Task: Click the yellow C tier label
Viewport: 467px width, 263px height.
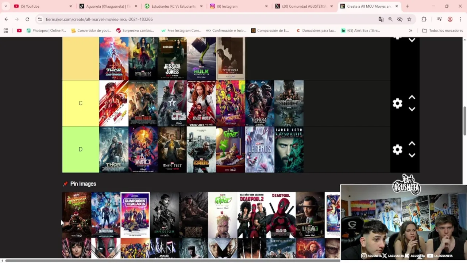Action: (81, 103)
